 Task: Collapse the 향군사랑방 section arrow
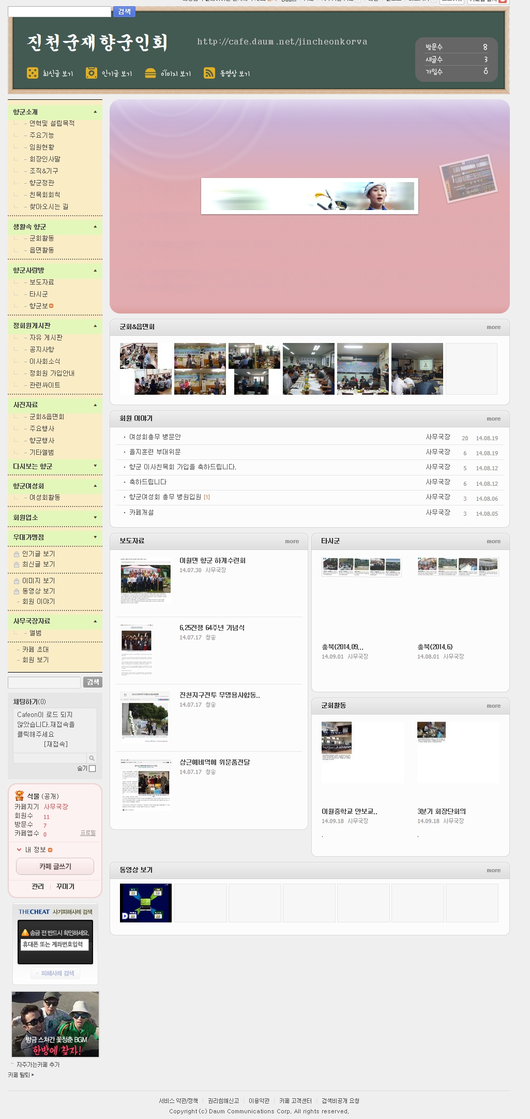(95, 271)
